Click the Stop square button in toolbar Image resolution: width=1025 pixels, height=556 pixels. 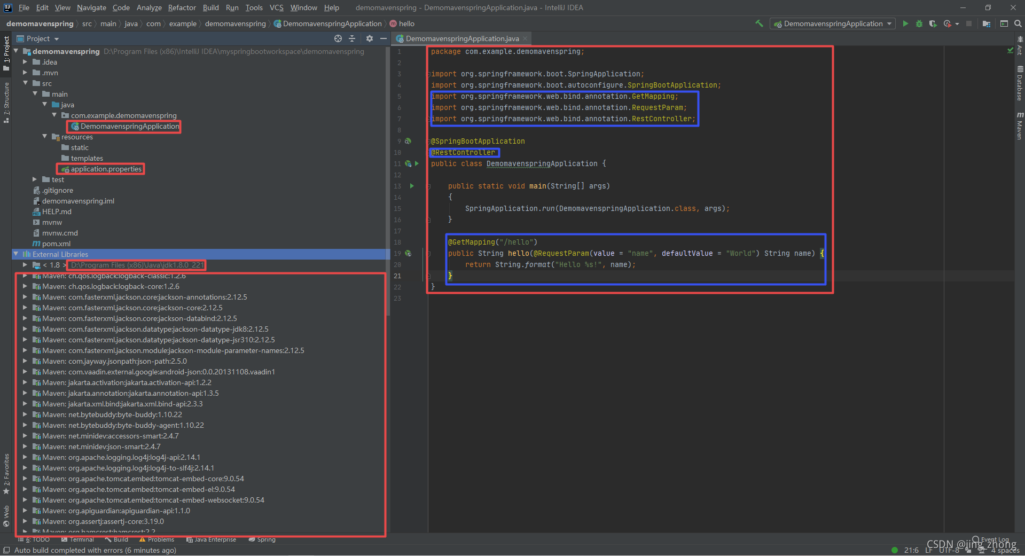coord(969,24)
